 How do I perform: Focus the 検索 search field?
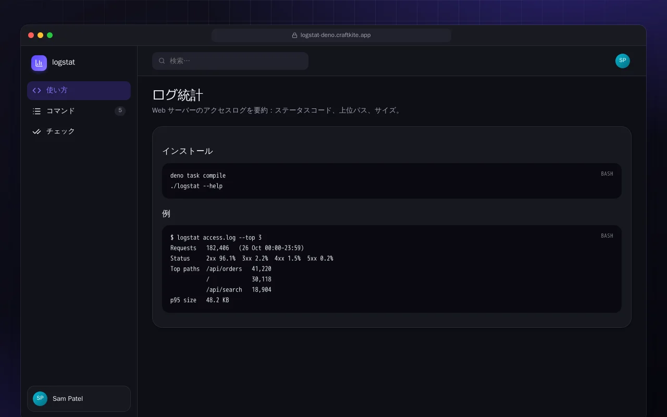point(230,61)
